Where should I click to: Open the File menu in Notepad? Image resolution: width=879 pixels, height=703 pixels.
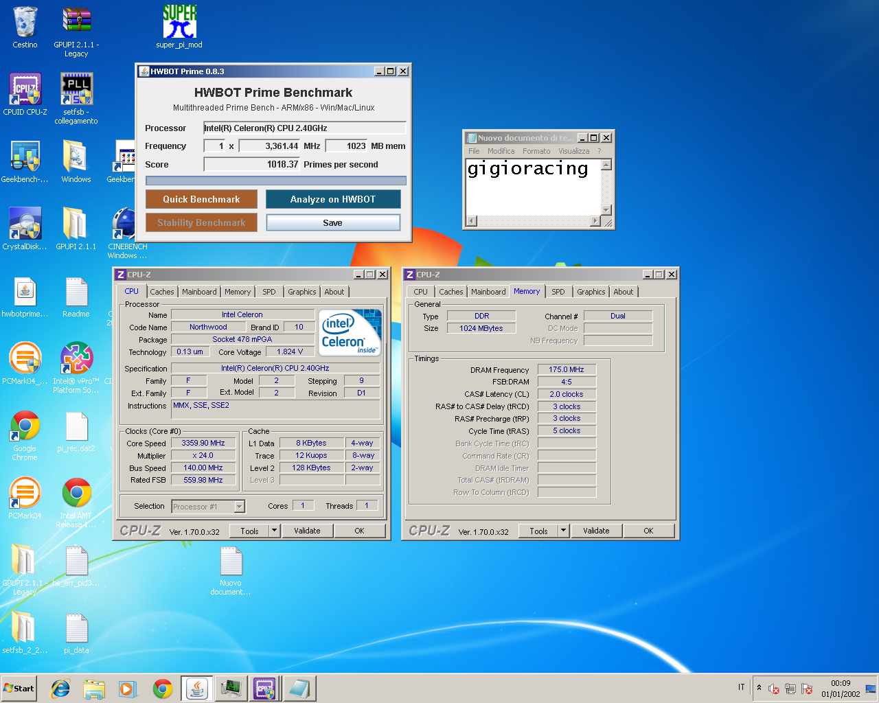(x=474, y=151)
